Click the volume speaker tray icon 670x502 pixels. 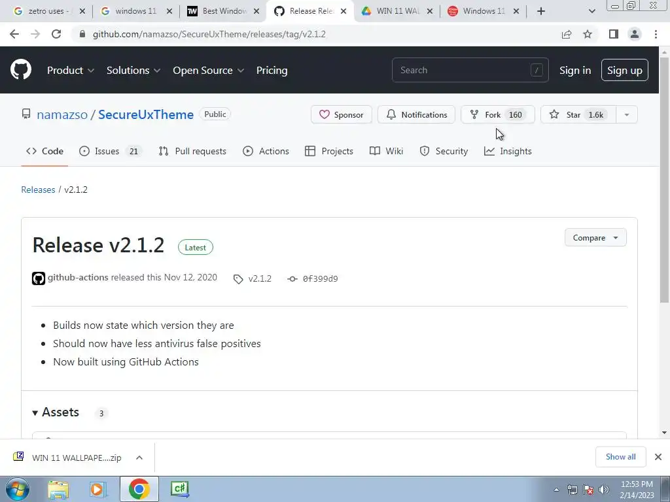coord(604,490)
